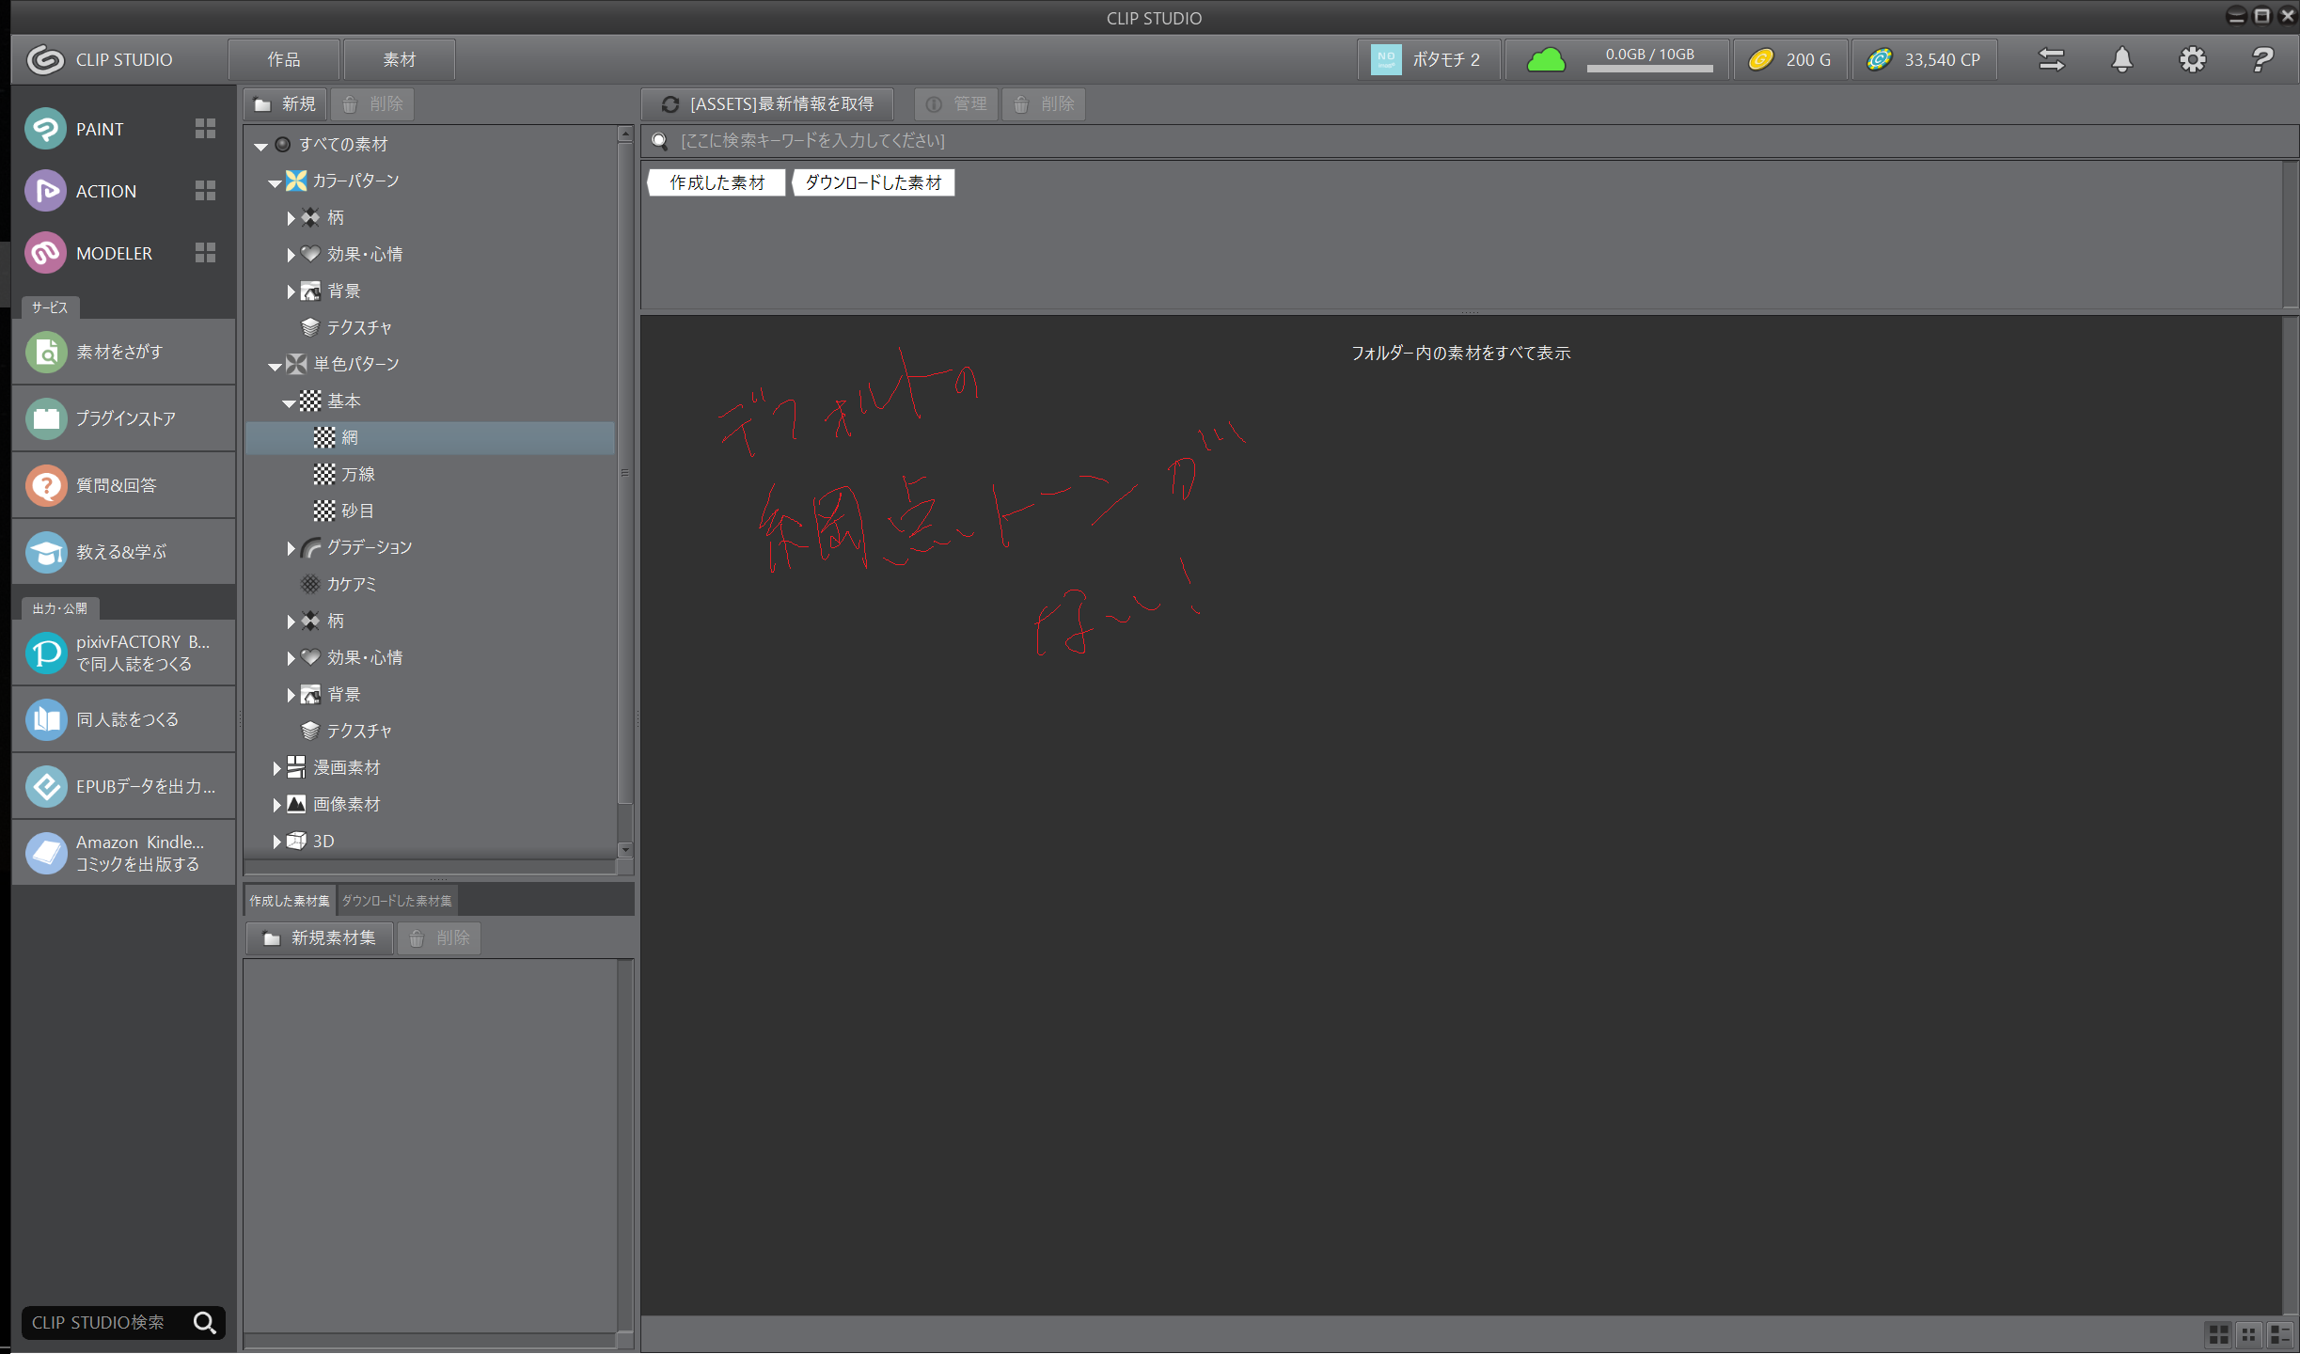
Task: Click the 0.0GB/10GB cloud storage bar
Action: 1649,60
